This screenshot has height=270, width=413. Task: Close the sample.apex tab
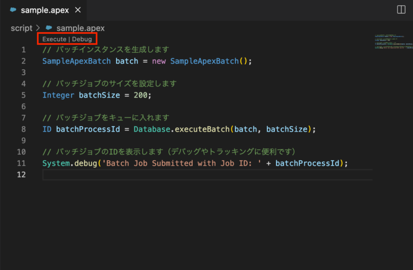pos(78,10)
